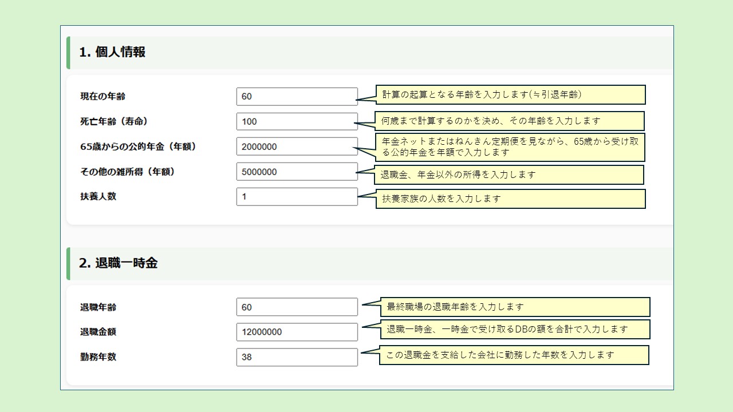
Task: Click the callout beginning 何歳まで計算するのか
Action: click(x=509, y=121)
